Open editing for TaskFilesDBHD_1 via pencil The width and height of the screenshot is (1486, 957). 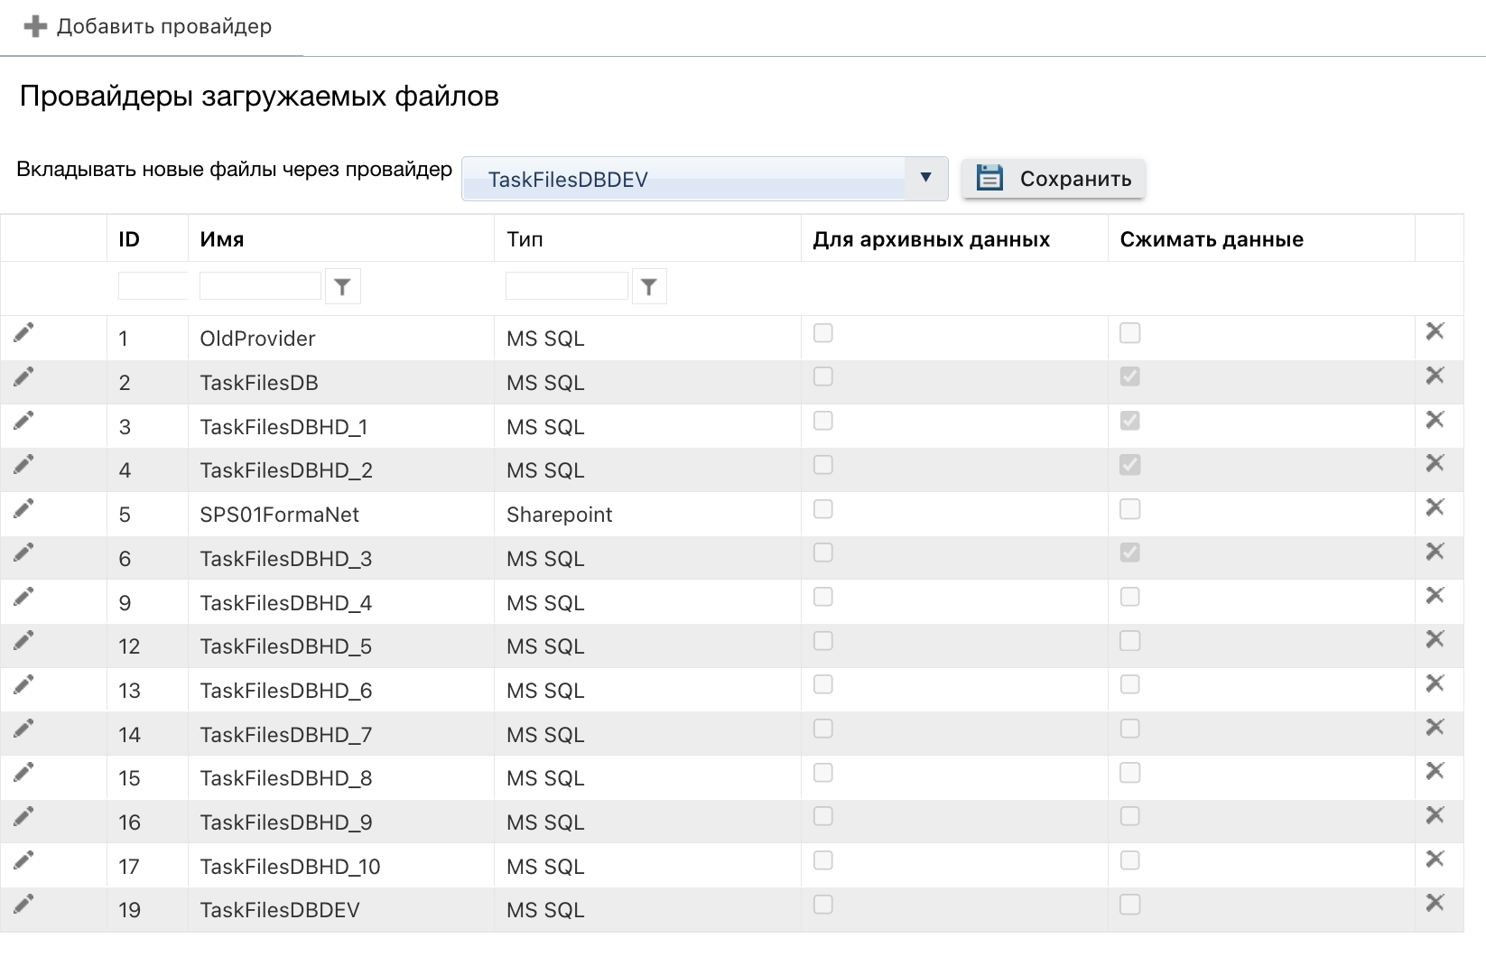pyautogui.click(x=23, y=421)
